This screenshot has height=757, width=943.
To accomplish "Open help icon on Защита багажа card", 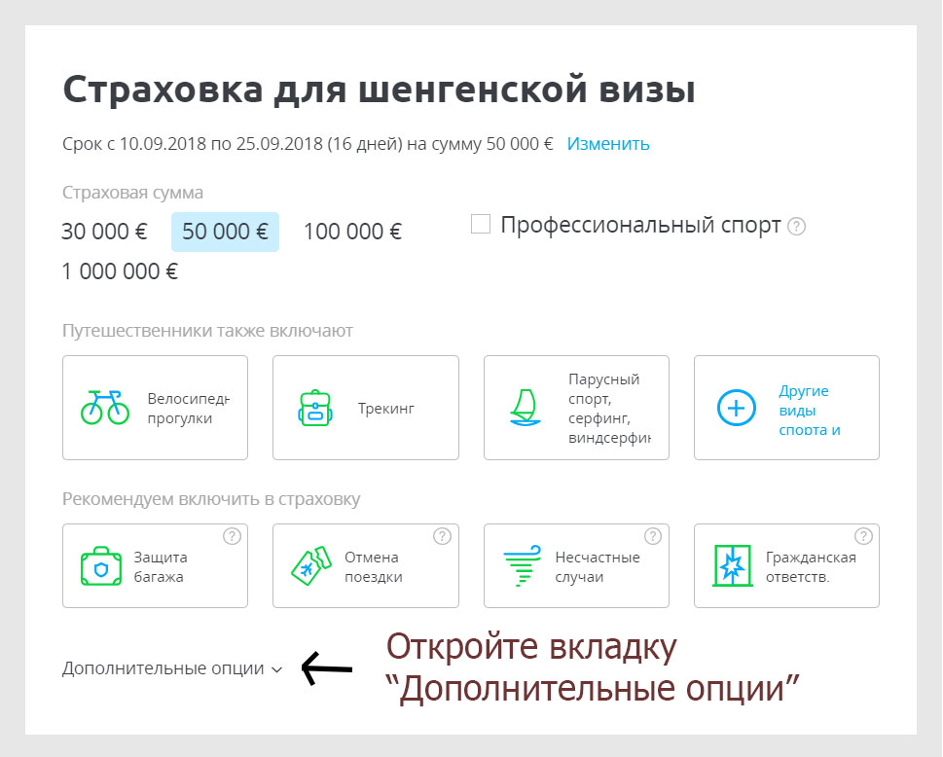I will [233, 536].
